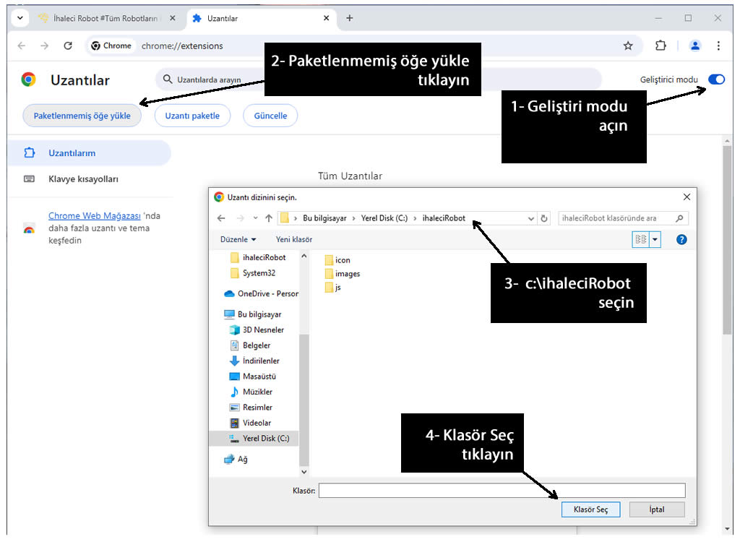Select Müzikler in the navigation tree
Image resolution: width=740 pixels, height=555 pixels.
tap(251, 392)
